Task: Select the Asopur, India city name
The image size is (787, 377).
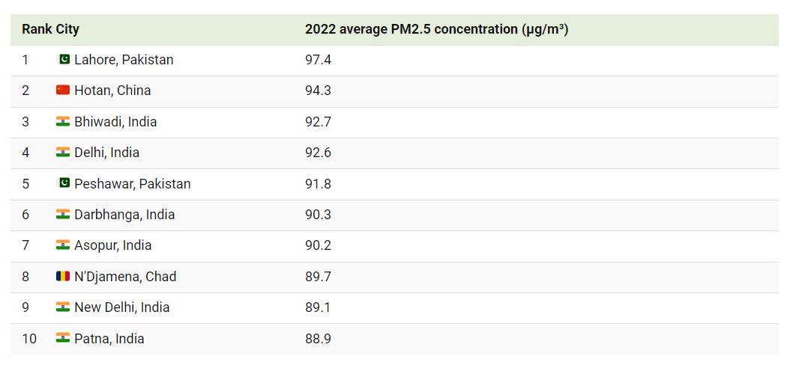Action: tap(113, 245)
